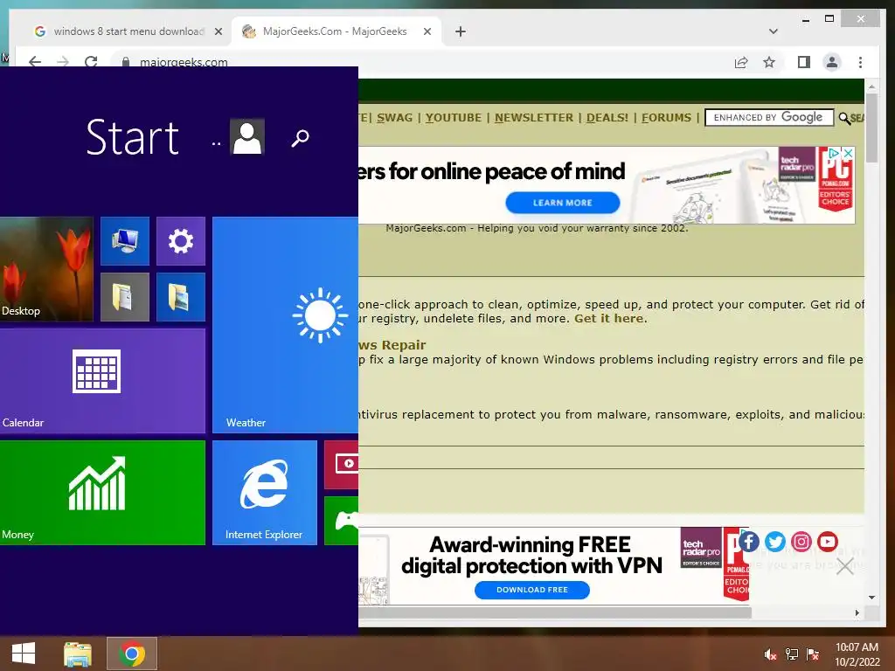Select the MajorGeeks.Com tab
Viewport: 895px width, 671px height.
point(335,31)
